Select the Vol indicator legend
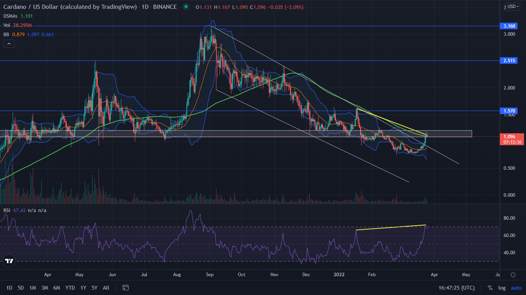 tap(7, 25)
